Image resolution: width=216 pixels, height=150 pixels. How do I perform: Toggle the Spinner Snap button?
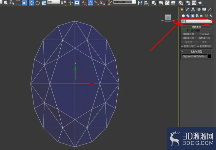point(102,3)
